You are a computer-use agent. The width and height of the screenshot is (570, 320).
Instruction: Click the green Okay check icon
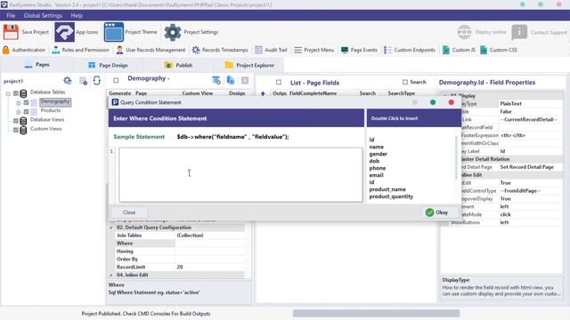429,212
